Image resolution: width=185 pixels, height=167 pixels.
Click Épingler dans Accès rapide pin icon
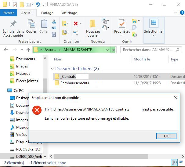[x=13, y=24]
